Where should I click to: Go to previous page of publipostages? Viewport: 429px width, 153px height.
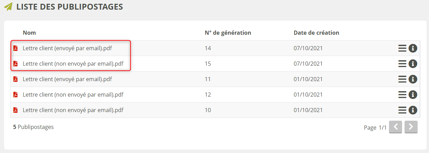pyautogui.click(x=396, y=127)
